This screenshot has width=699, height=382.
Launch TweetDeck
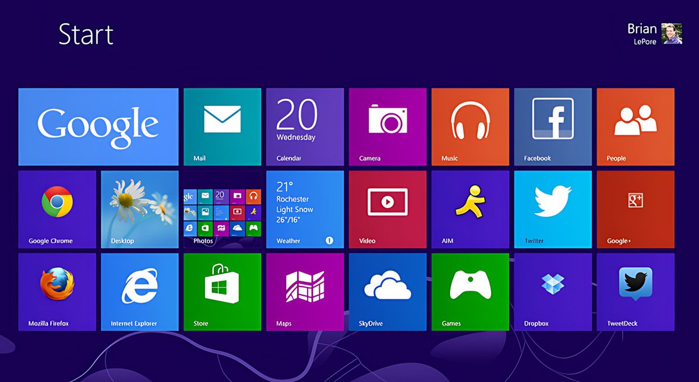635,291
